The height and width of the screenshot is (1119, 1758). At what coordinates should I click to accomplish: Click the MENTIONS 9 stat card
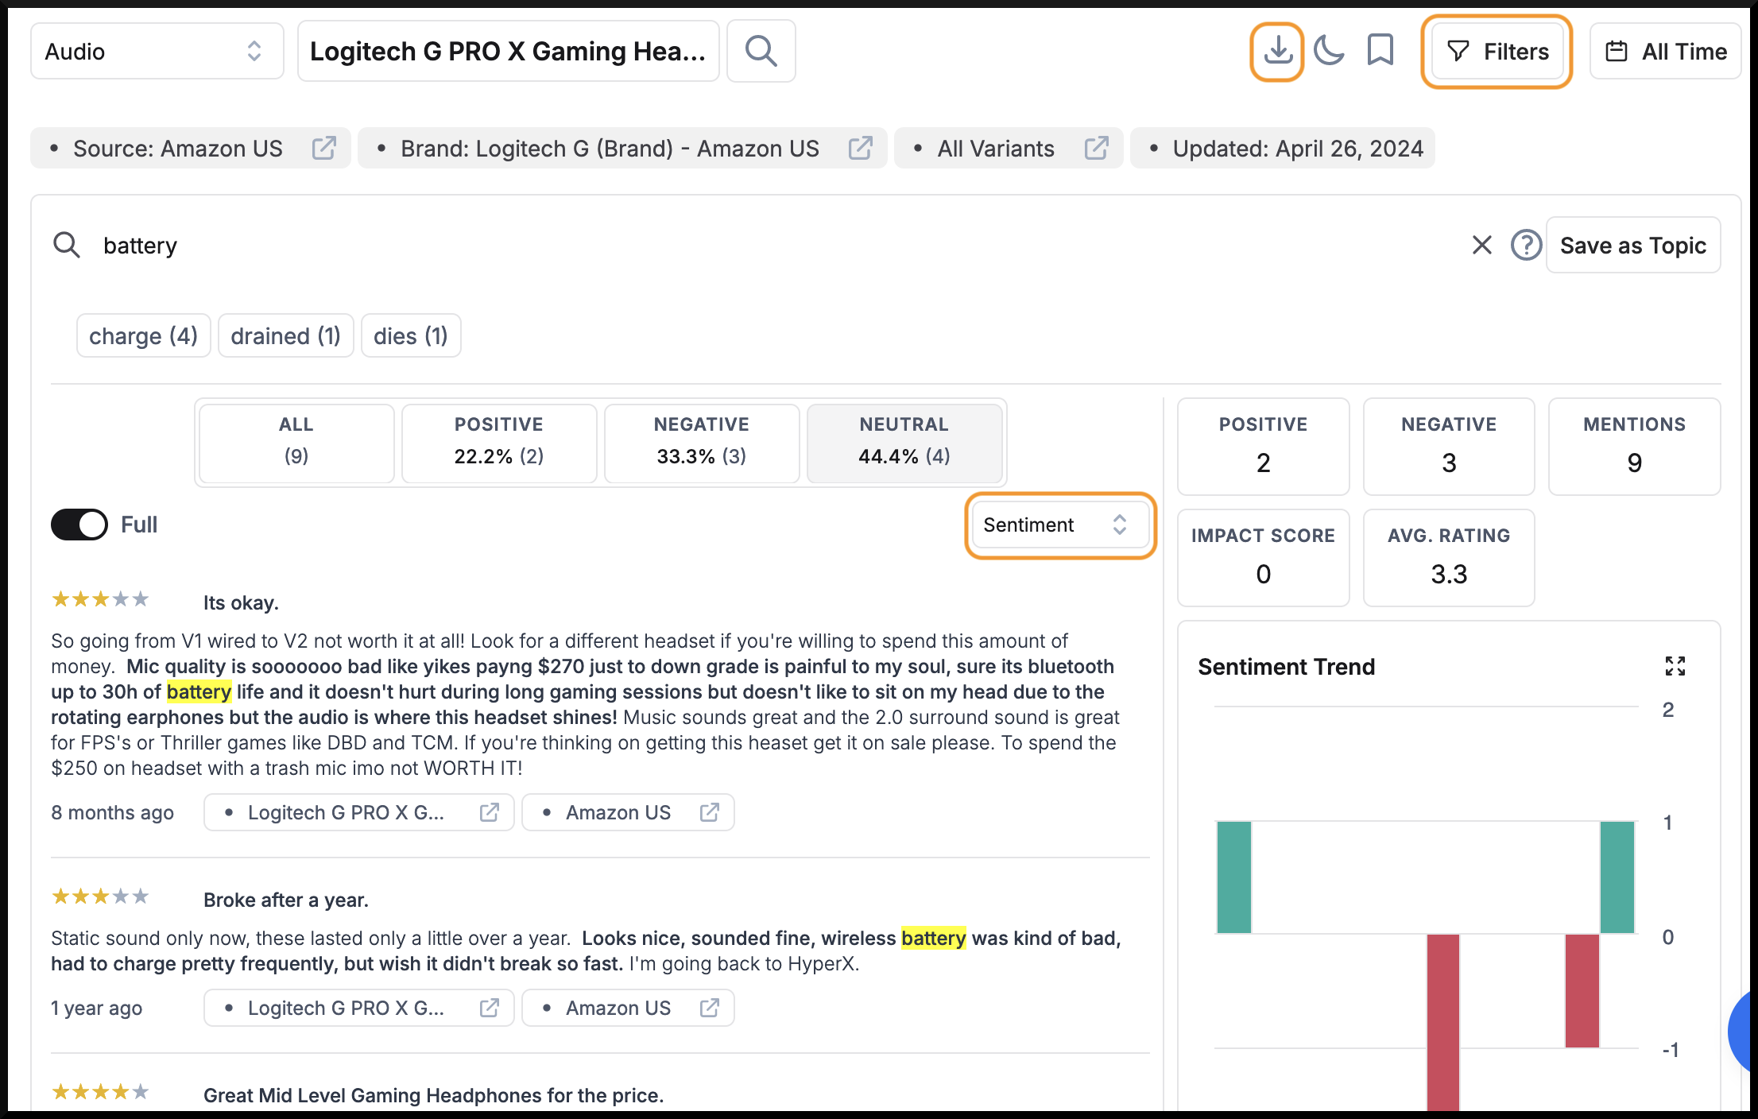tap(1634, 446)
